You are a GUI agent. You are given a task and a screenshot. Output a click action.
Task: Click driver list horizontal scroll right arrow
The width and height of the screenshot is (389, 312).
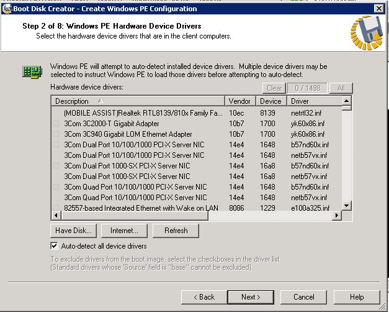[x=337, y=215]
